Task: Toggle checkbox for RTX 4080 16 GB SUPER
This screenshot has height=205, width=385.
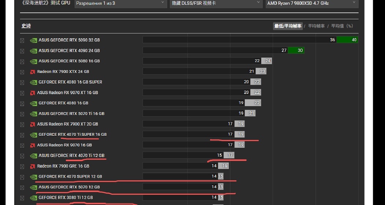Action: [x=22, y=83]
